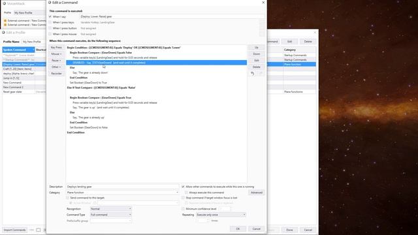Viewport: 418px width, 235px height.
Task: Enable the 'When I press keys' checkbox
Action: click(50, 22)
